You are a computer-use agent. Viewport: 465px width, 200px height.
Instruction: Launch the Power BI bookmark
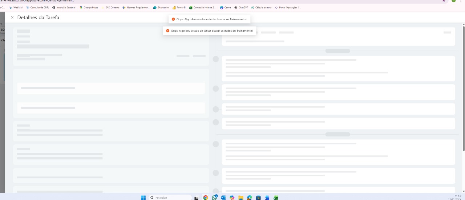(x=179, y=8)
